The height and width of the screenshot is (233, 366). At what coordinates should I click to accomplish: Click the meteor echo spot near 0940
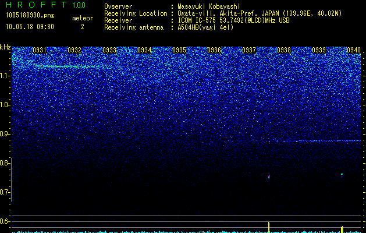point(342,174)
